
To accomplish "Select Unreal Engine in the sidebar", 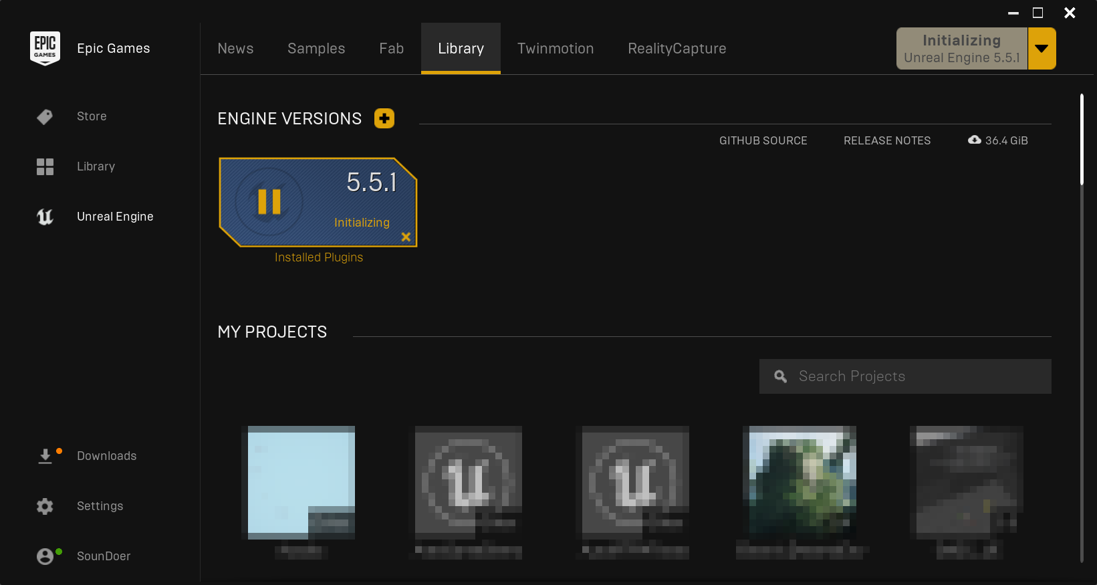I will 115,217.
